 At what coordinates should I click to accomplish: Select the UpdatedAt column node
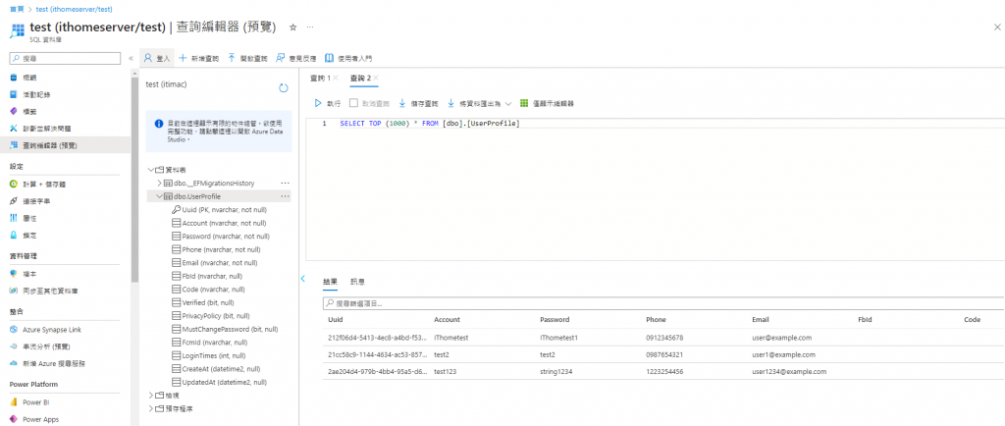(x=219, y=382)
